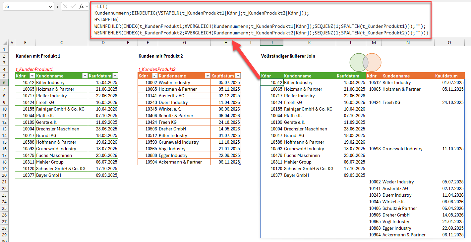Select column header N
The height and width of the screenshot is (242, 471).
pos(408,43)
